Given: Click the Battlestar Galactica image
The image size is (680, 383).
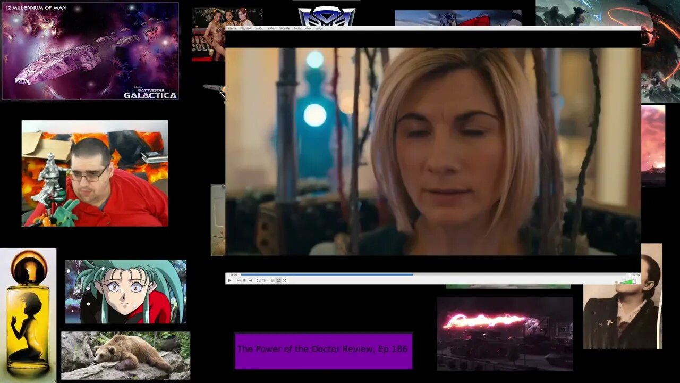Looking at the screenshot, I should (x=90, y=51).
